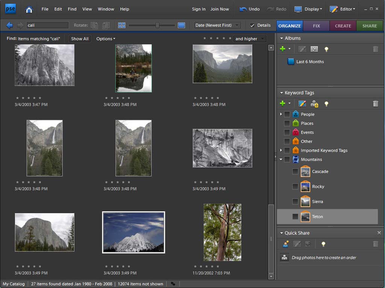Switch to the FIX tab
Image resolution: width=385 pixels, height=288 pixels.
pos(316,26)
